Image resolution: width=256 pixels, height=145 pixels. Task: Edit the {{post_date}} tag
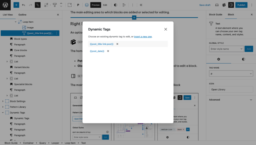(x=97, y=51)
